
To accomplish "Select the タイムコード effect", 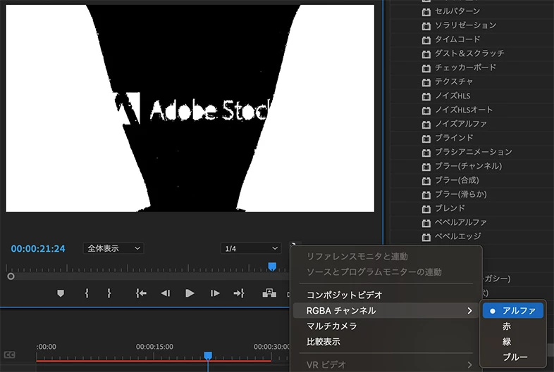I will coord(457,39).
